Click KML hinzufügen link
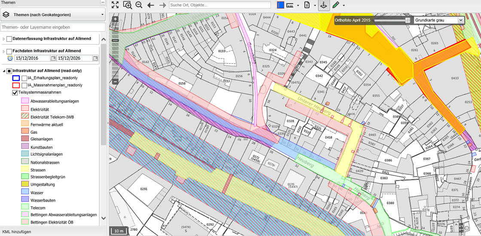 tap(17, 232)
